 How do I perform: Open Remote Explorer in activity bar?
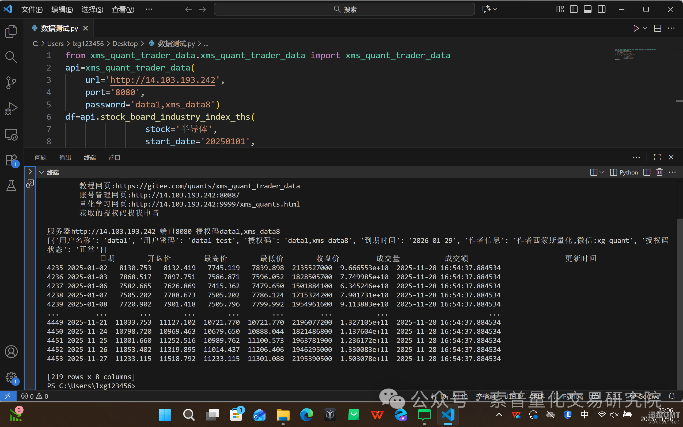pos(11,134)
